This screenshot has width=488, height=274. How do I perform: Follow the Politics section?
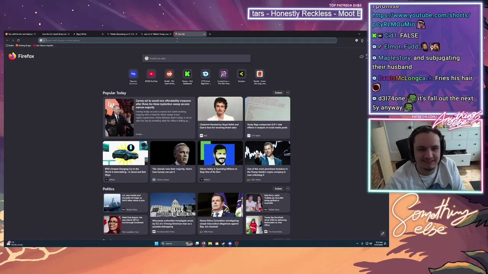coord(278,189)
